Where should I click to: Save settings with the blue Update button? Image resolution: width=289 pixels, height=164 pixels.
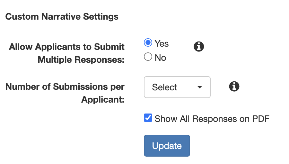coord(167,146)
